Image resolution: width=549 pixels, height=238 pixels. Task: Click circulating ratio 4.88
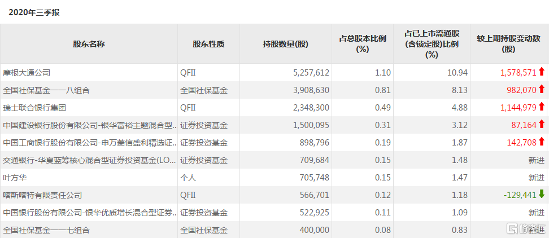461,108
